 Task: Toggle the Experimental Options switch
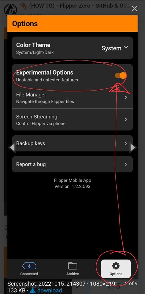(121, 76)
